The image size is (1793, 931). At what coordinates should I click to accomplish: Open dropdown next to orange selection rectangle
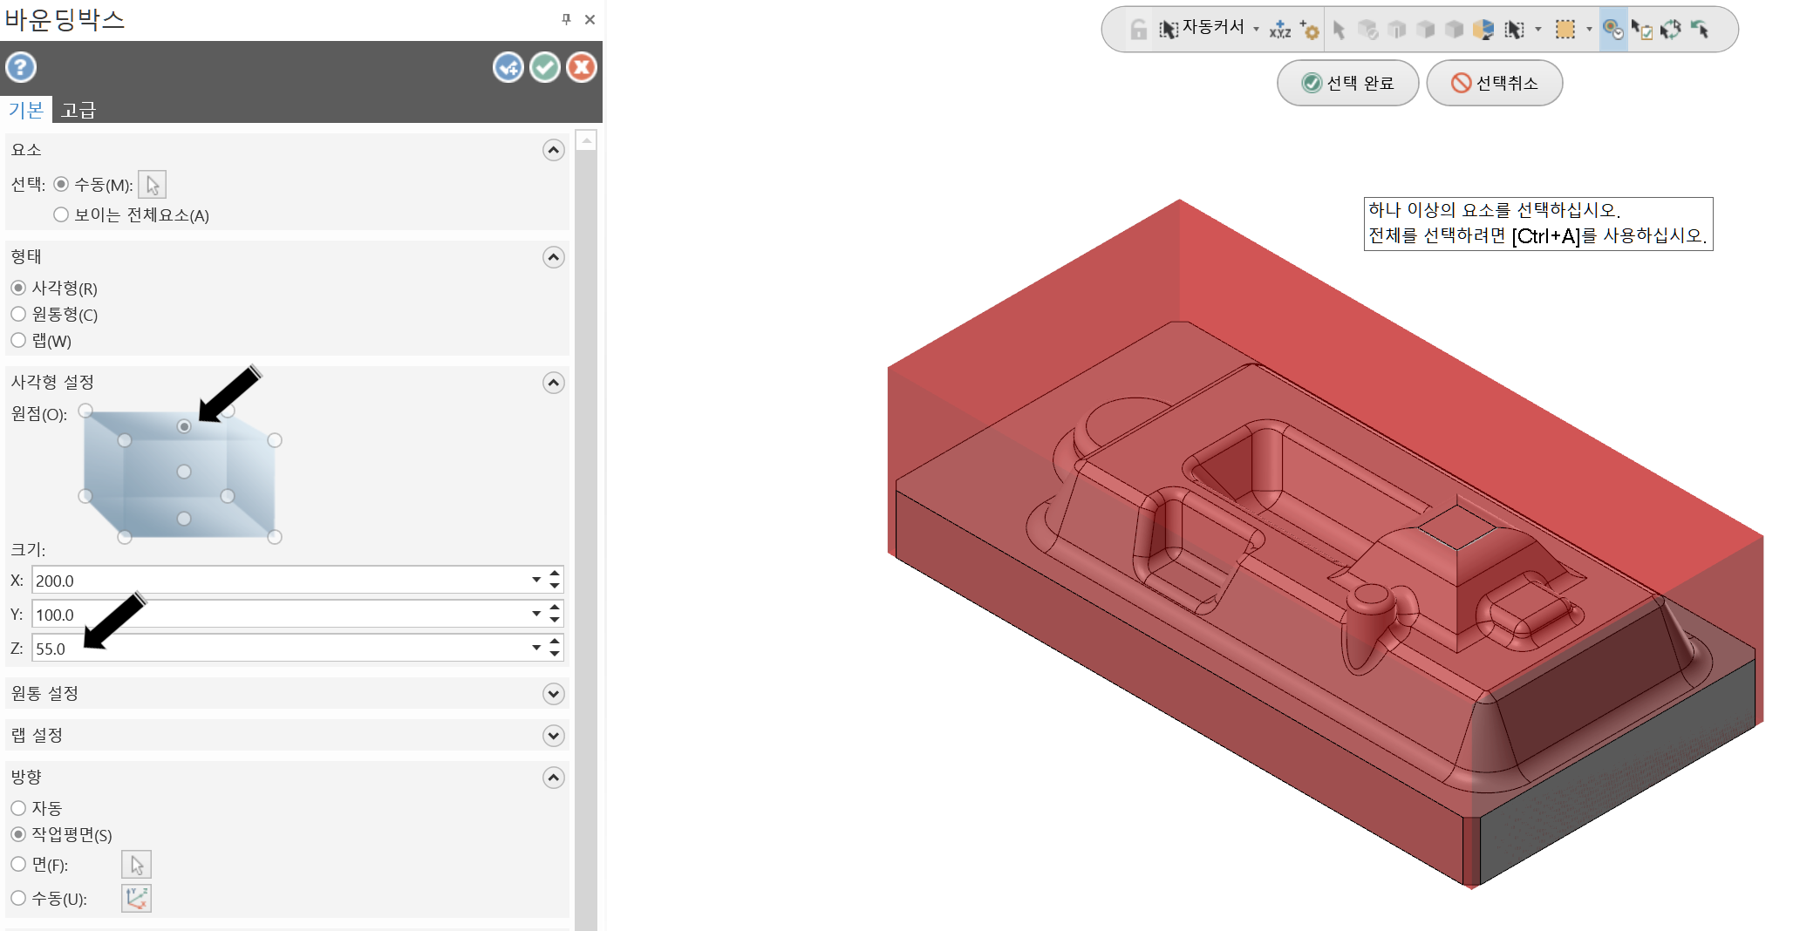(x=1588, y=30)
